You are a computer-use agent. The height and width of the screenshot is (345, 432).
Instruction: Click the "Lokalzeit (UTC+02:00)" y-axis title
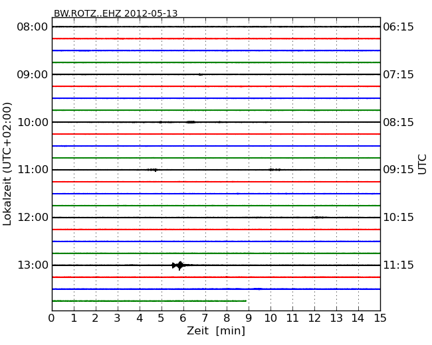click(7, 164)
